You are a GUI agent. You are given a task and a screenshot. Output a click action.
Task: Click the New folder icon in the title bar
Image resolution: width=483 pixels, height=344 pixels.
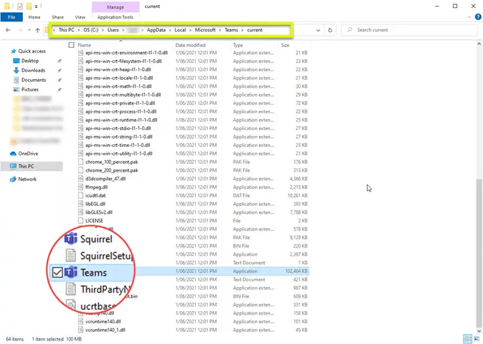[x=29, y=6]
